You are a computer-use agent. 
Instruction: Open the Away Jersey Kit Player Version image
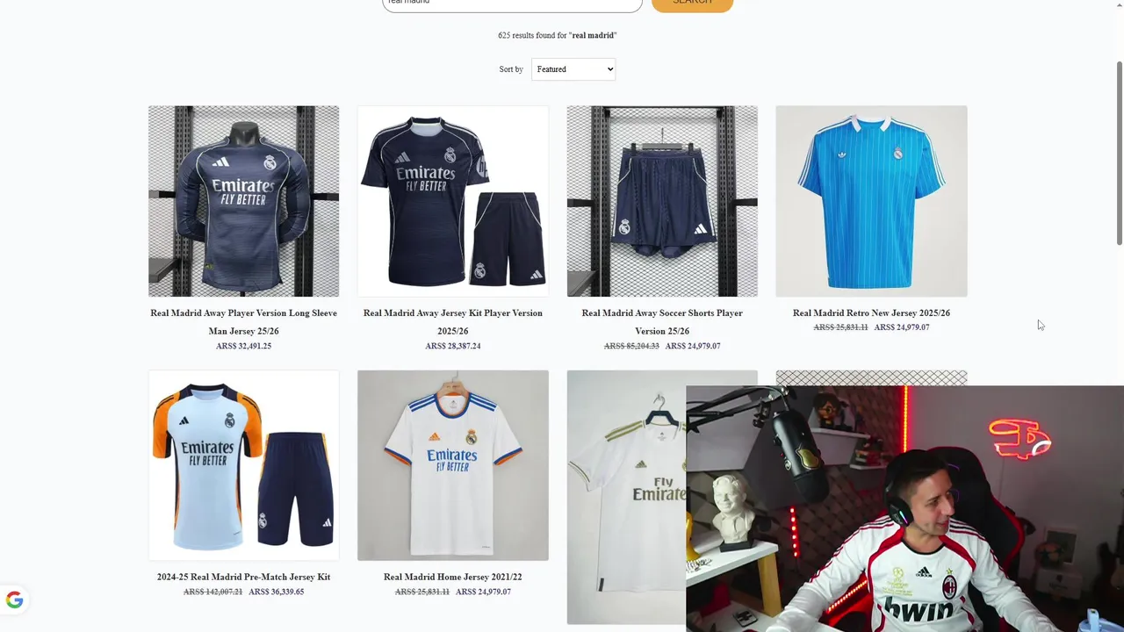pyautogui.click(x=453, y=201)
